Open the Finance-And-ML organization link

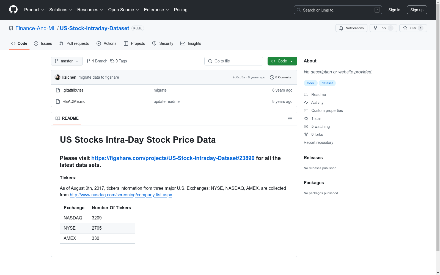tap(36, 28)
